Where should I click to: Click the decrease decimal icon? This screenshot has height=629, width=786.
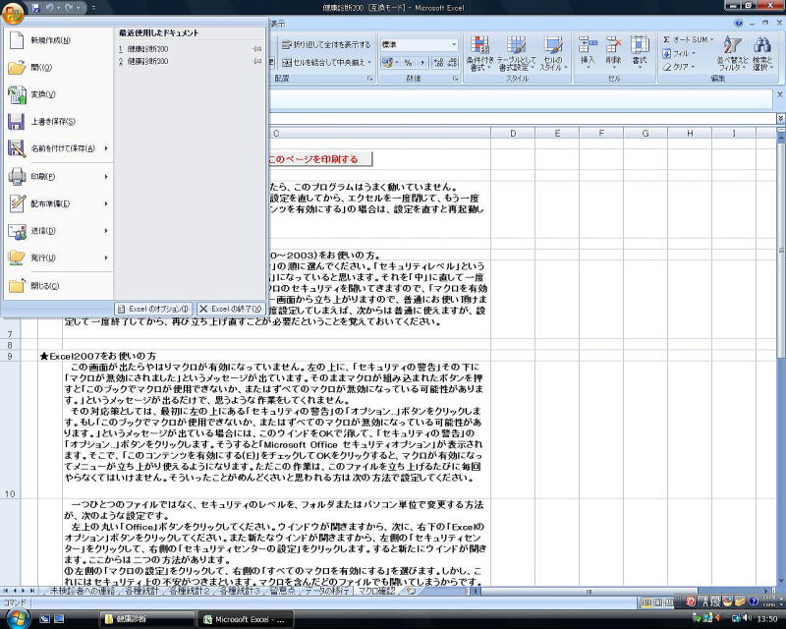452,63
